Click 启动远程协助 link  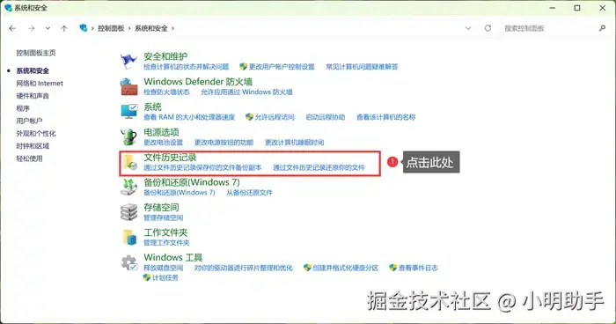coord(326,117)
